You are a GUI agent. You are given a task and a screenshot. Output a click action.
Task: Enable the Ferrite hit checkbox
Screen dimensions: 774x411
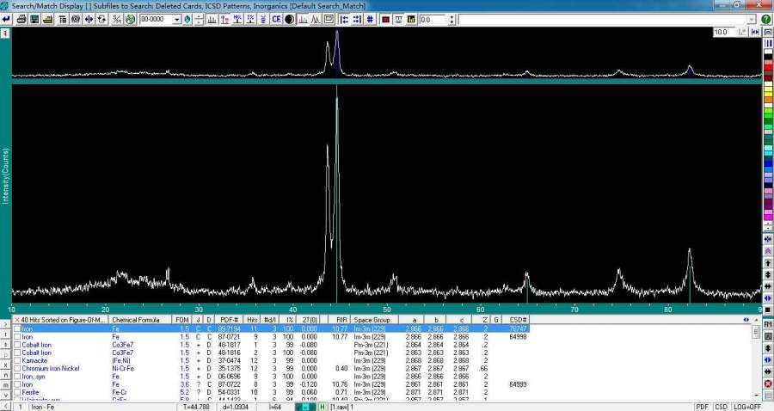point(16,391)
